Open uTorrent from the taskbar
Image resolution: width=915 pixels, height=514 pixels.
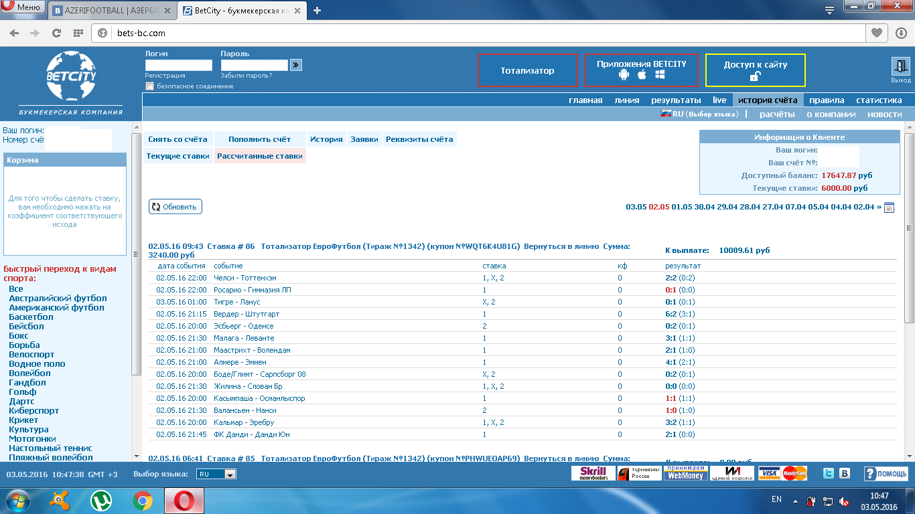pos(101,500)
